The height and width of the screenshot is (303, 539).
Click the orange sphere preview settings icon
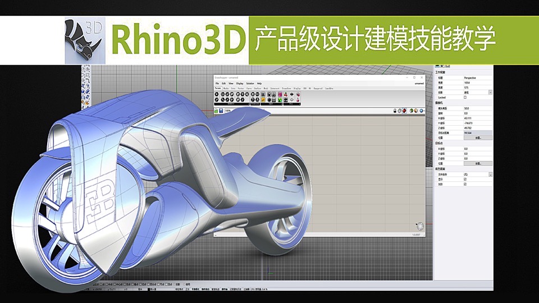(x=416, y=111)
